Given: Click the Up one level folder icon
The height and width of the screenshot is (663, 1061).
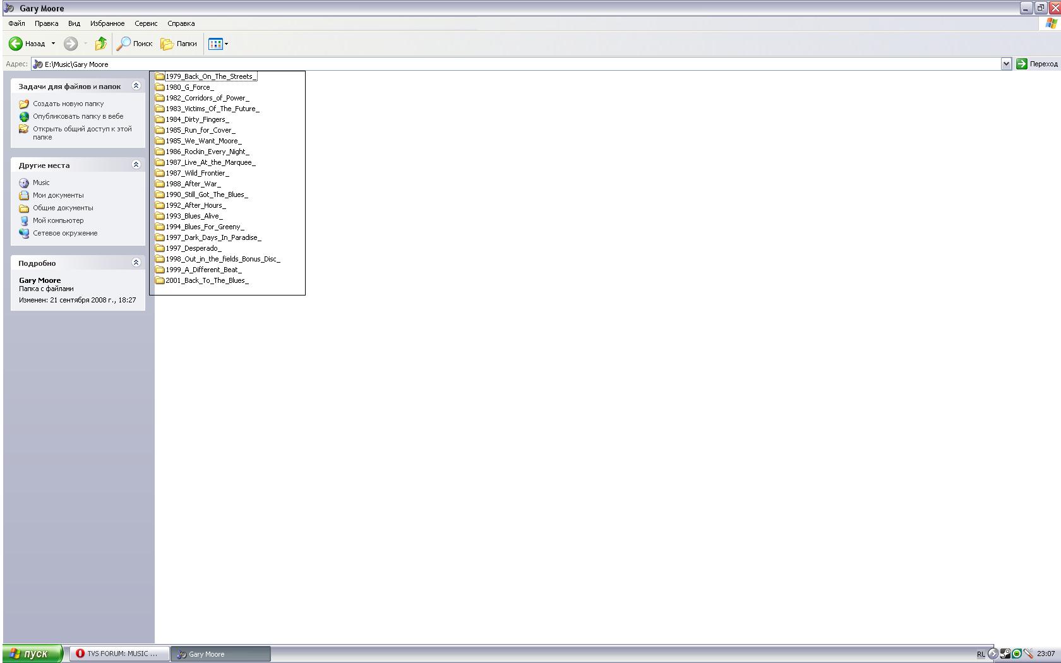Looking at the screenshot, I should point(100,44).
